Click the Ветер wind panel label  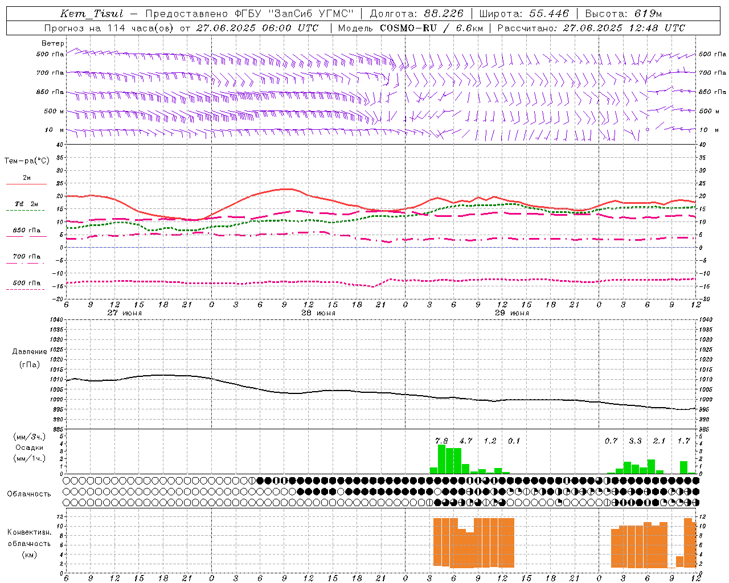(x=53, y=43)
